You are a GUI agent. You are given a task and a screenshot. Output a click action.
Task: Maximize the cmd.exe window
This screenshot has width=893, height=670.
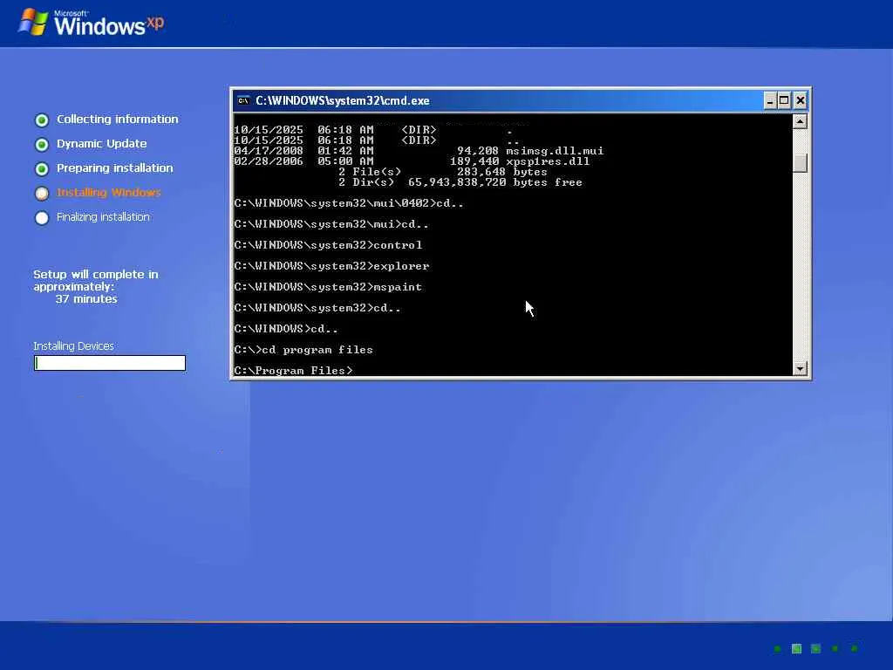pyautogui.click(x=784, y=101)
